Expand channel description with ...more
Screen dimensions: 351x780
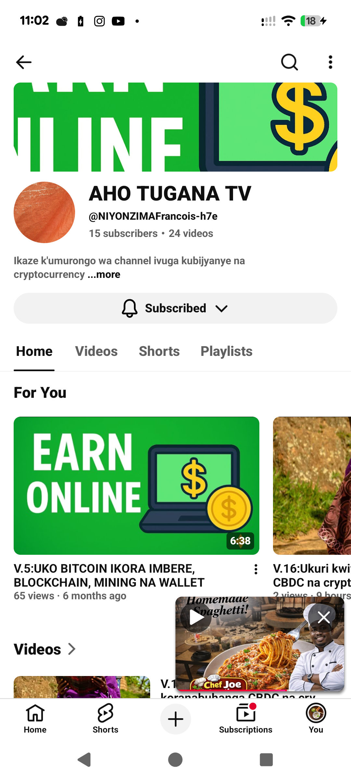coord(104,274)
